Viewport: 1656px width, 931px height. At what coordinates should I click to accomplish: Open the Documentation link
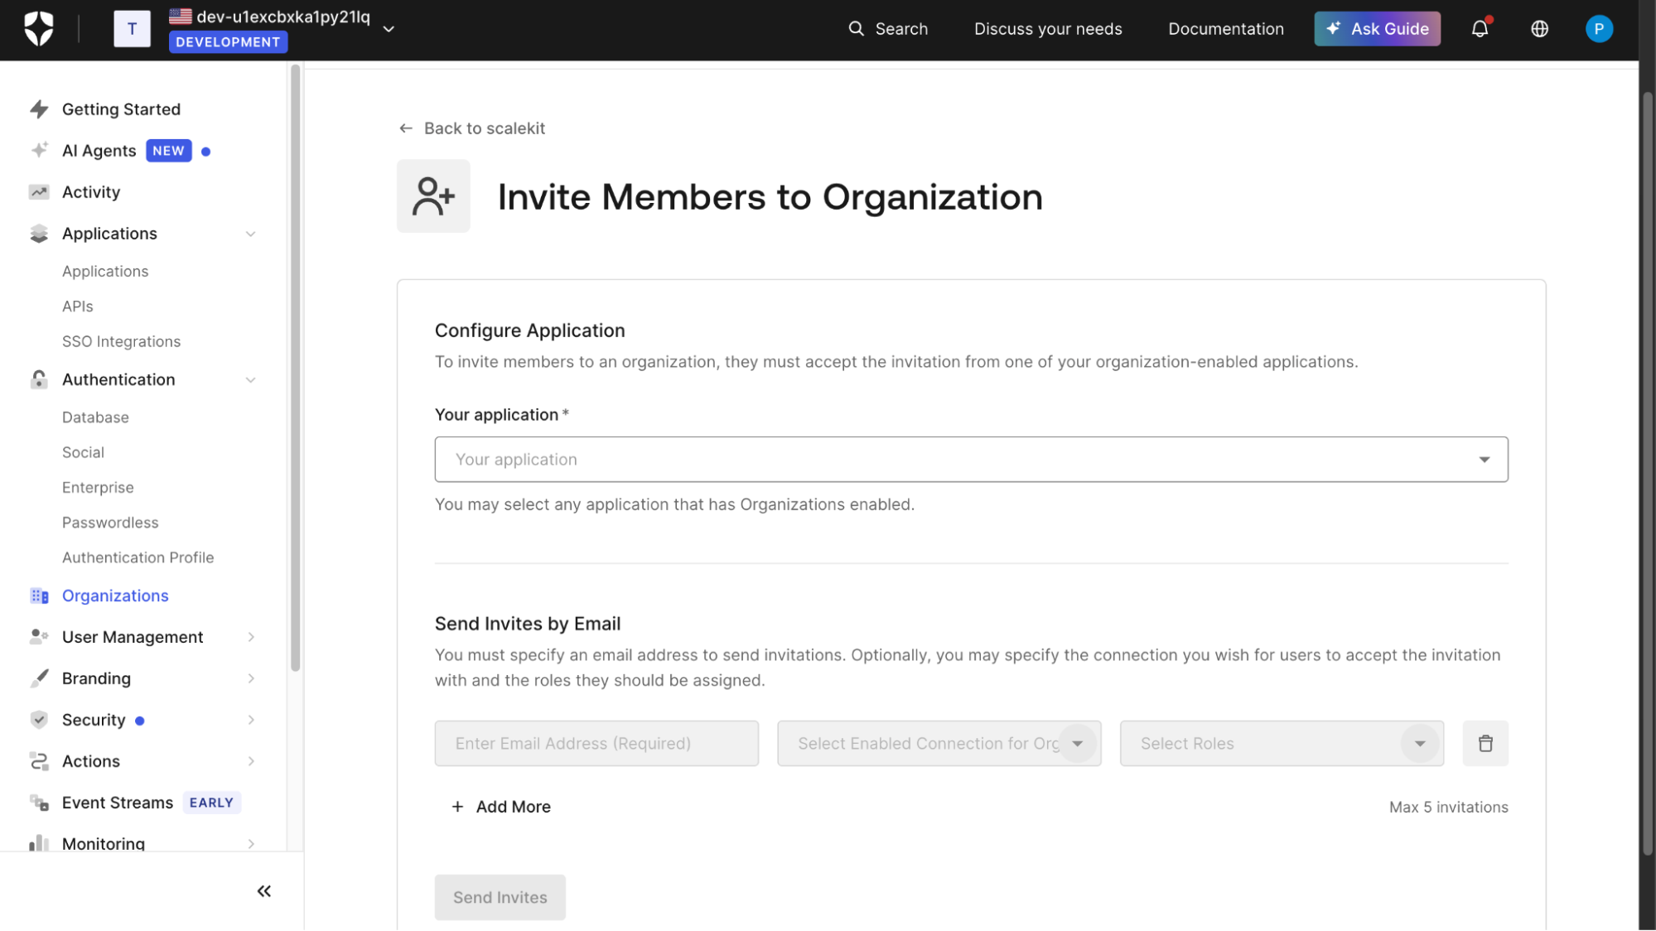coord(1225,29)
